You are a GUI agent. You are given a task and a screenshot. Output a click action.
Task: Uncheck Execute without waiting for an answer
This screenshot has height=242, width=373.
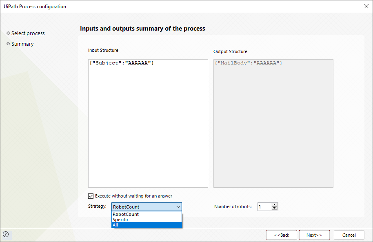click(91, 196)
